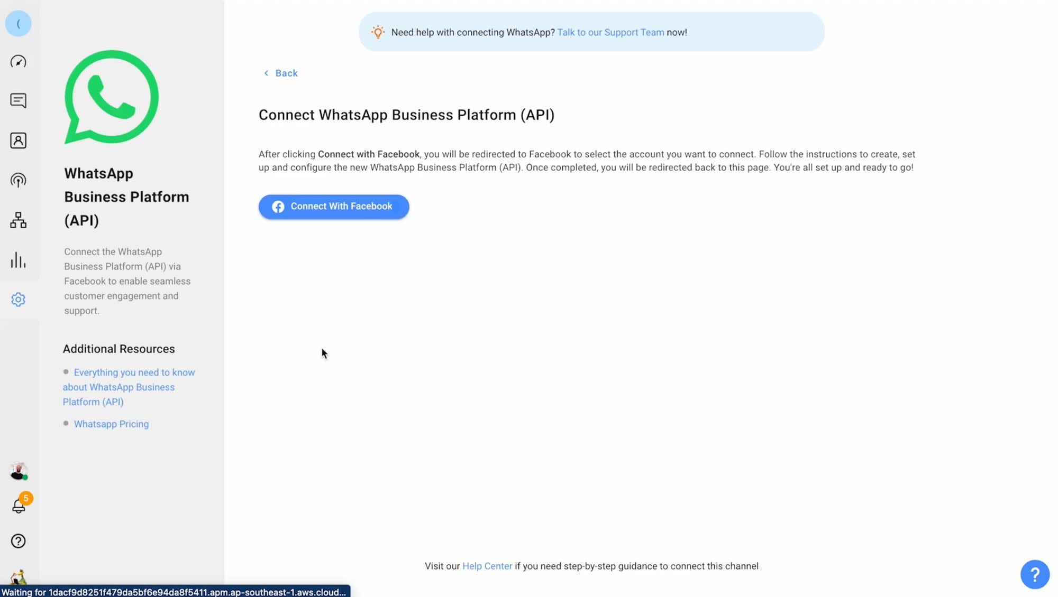Viewport: 1058px width, 597px height.
Task: Open Whatsapp Pricing resource link
Action: point(111,424)
